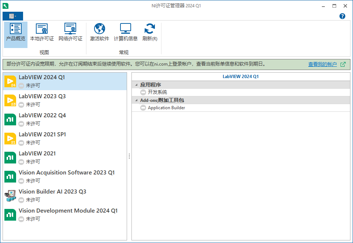Open 计算机信息 from the toolbar
The image size is (353, 243).
126,34
